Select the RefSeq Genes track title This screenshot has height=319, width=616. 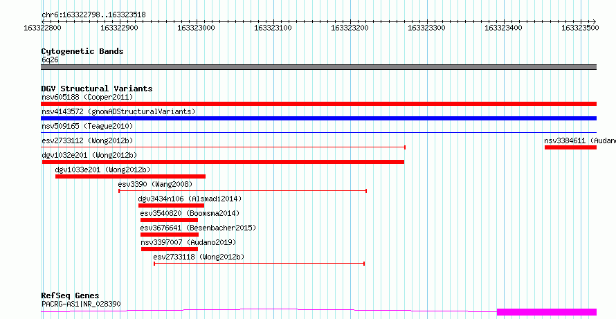71,296
